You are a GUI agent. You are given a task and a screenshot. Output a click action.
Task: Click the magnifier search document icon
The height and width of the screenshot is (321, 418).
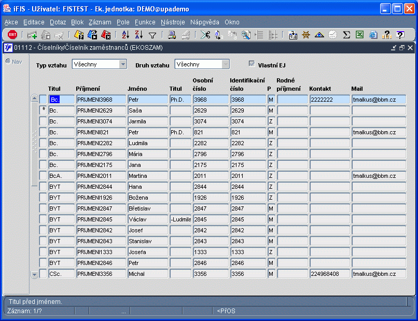[x=245, y=35]
